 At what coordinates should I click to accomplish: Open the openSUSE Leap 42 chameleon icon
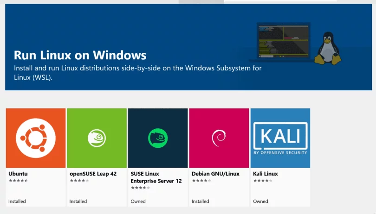click(x=97, y=138)
